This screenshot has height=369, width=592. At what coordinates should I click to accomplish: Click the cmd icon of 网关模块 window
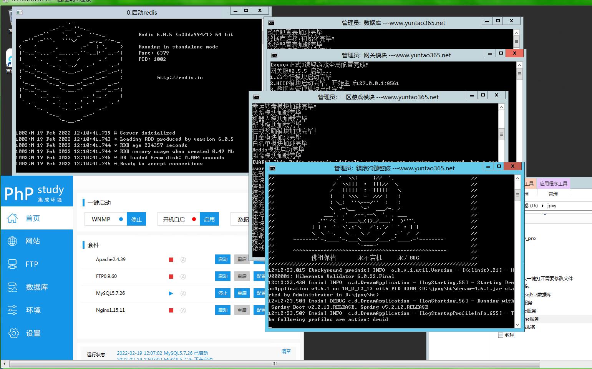tap(274, 55)
